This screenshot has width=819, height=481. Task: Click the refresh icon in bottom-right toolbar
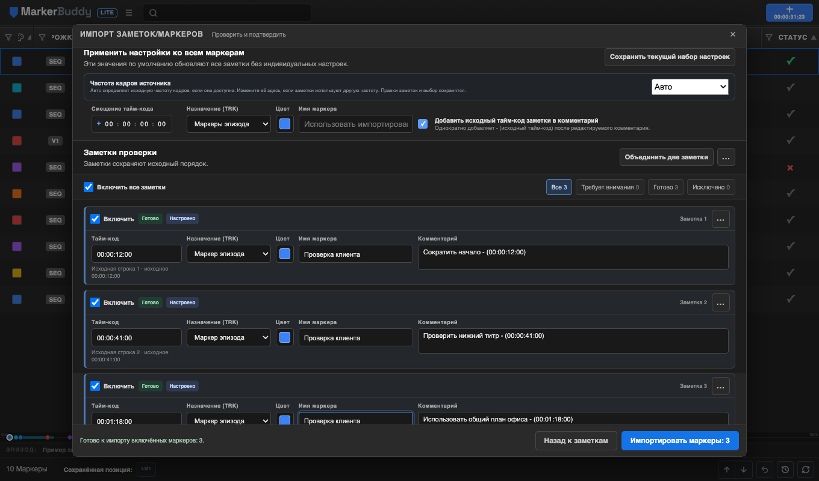coord(805,470)
